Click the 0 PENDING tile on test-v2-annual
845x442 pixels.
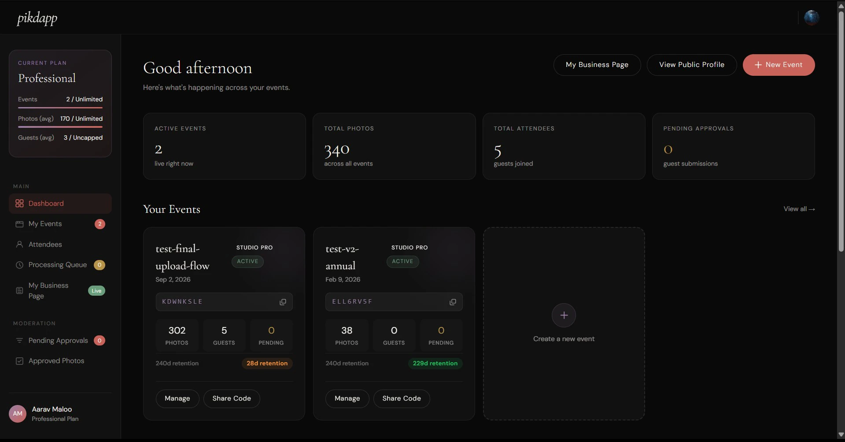pos(441,335)
